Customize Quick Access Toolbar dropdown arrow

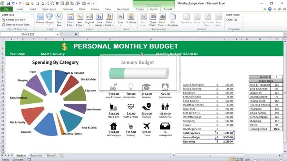click(x=94, y=4)
